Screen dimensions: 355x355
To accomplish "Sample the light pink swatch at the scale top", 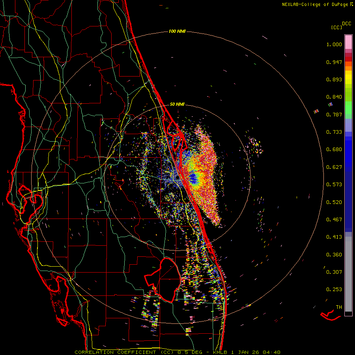I will (348, 42).
